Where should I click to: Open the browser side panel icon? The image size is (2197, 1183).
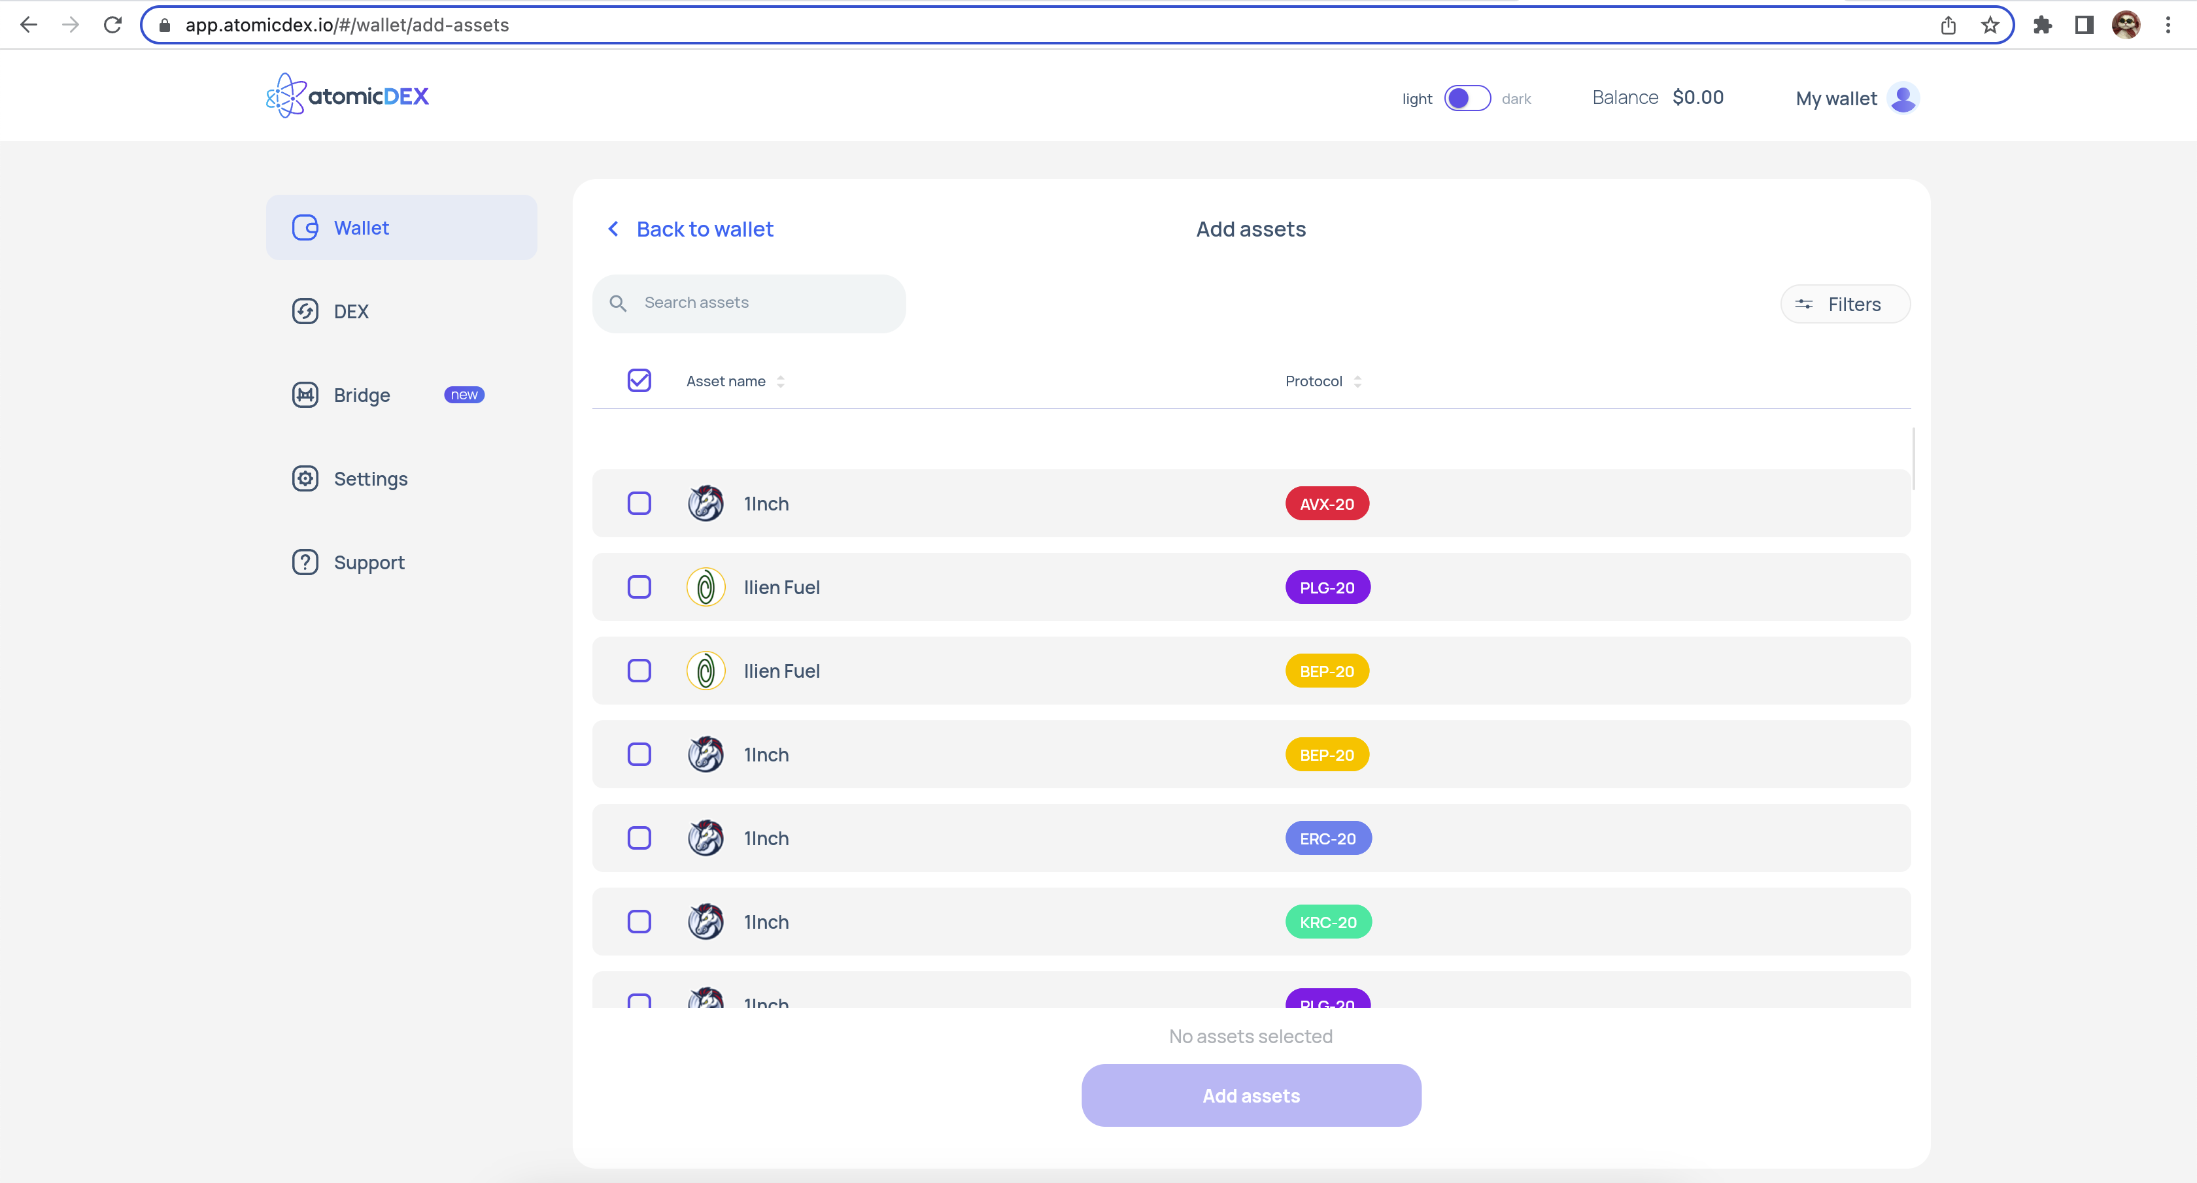[2084, 25]
